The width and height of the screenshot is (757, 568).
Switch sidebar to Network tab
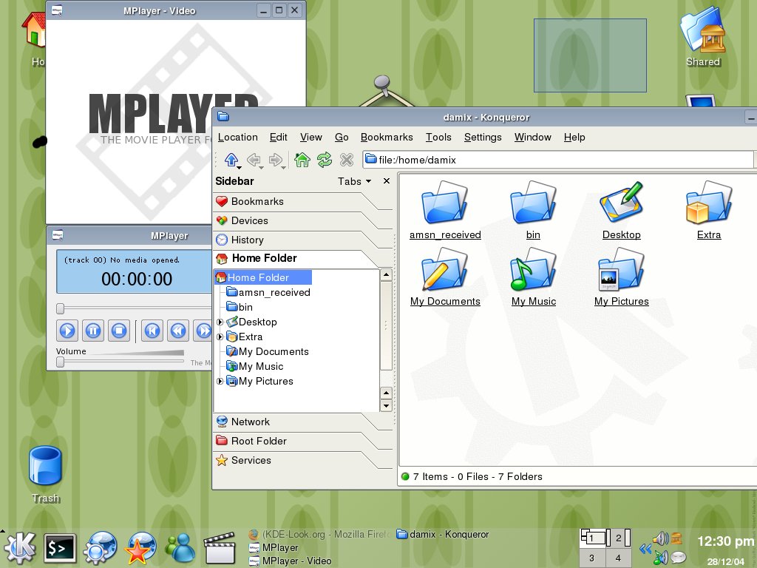tap(294, 422)
